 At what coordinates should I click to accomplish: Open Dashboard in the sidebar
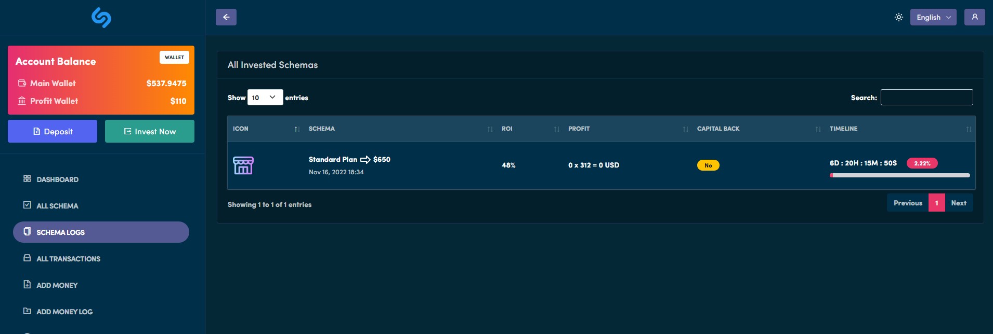pyautogui.click(x=101, y=179)
